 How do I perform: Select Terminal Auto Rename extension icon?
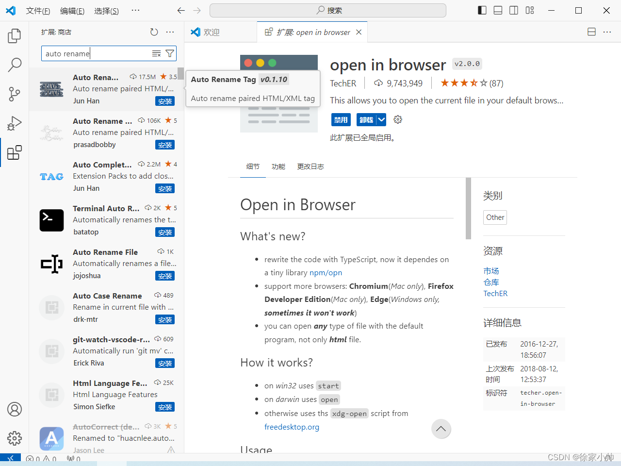[52, 220]
